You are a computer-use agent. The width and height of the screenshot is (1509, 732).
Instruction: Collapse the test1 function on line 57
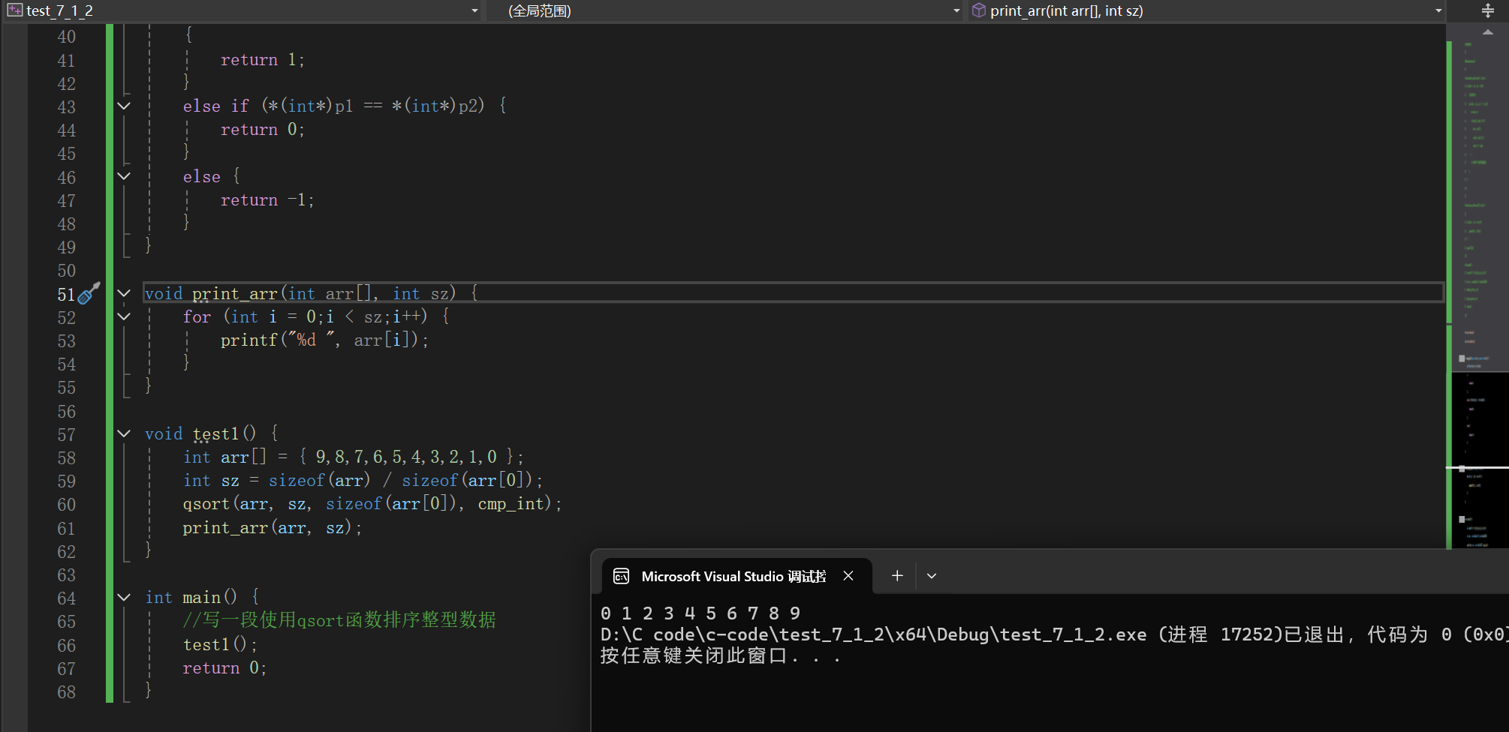click(123, 433)
